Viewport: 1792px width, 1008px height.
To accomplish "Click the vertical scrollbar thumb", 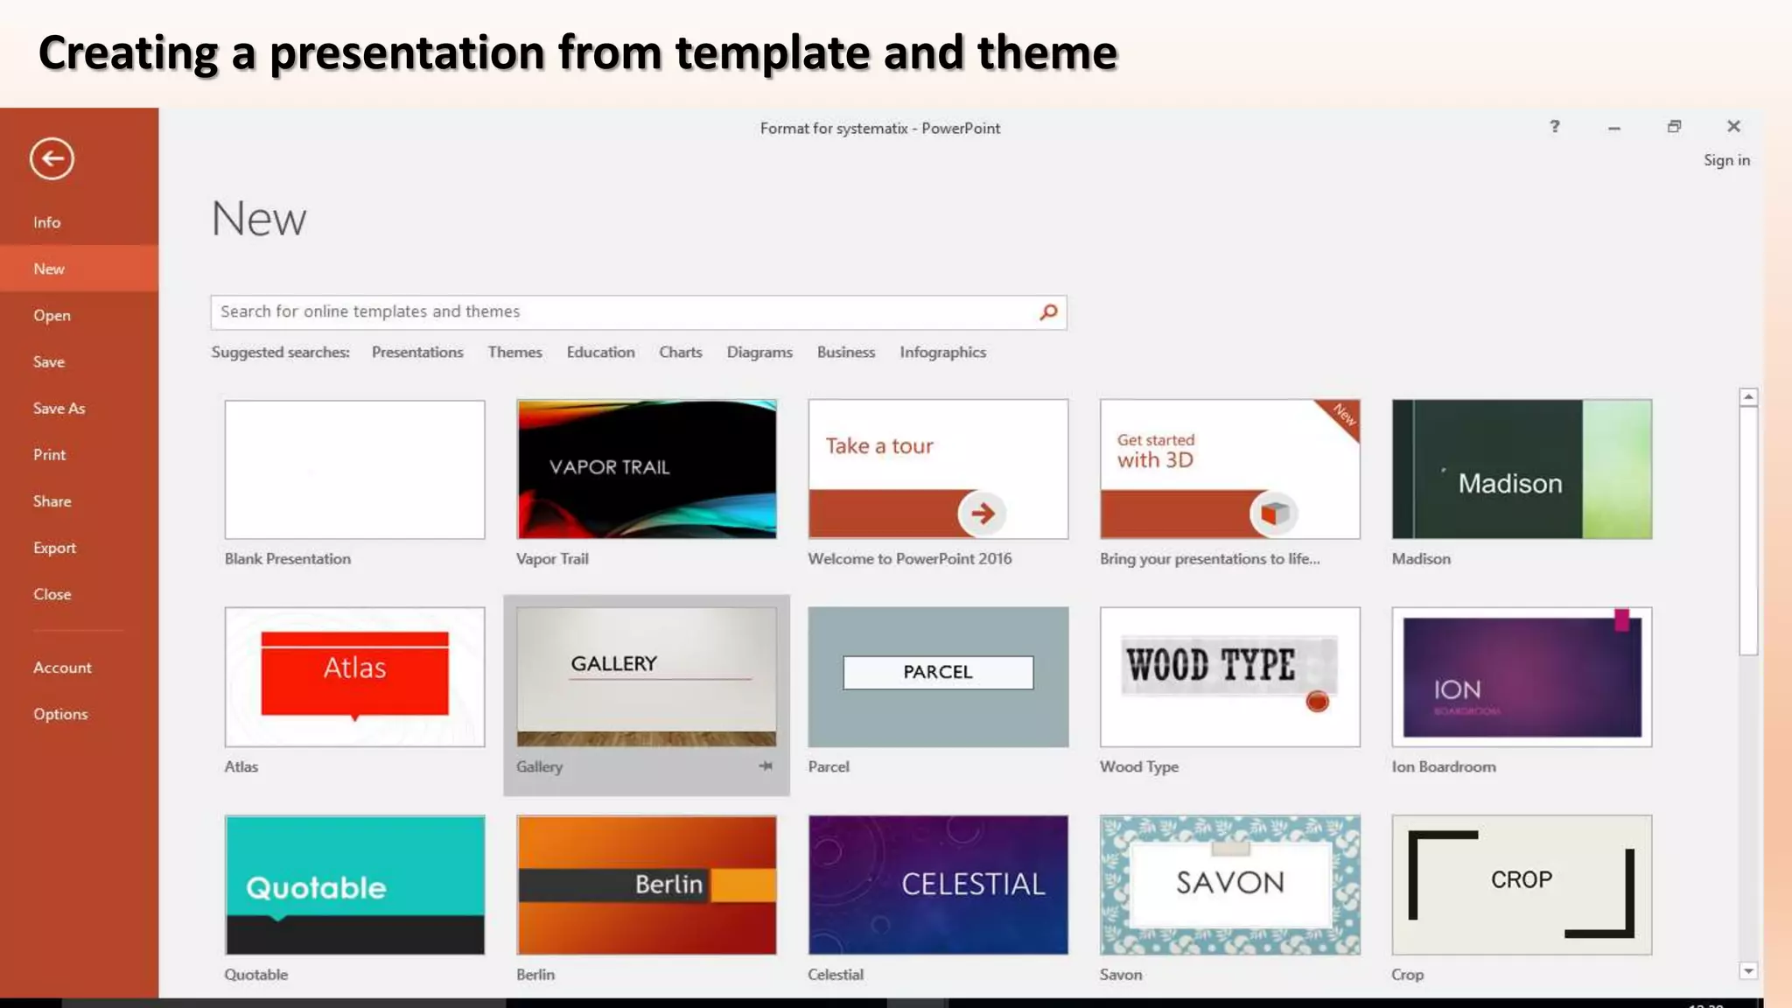I will pyautogui.click(x=1748, y=531).
